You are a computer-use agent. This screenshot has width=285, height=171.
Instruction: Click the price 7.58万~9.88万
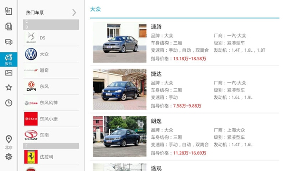point(187,106)
